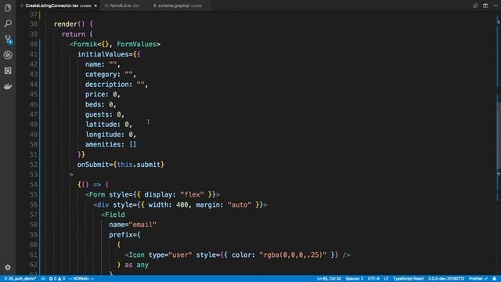The height and width of the screenshot is (282, 501).
Task: Click prefix on line 59
Action: coord(121,235)
